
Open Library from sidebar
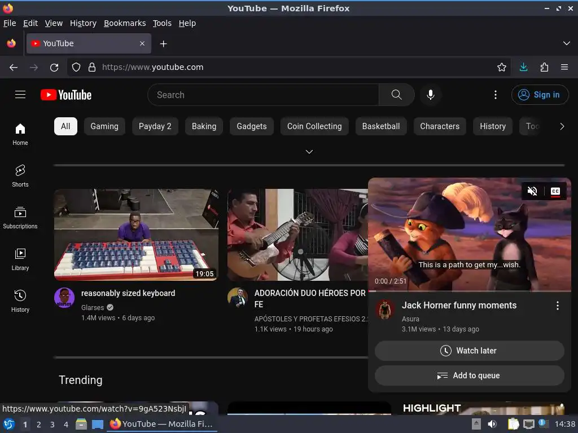pyautogui.click(x=20, y=259)
